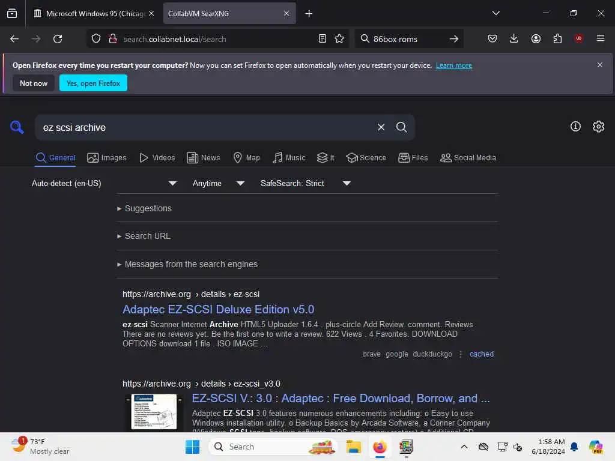Click the EZ-SCSI 3.0 result thumbnail
This screenshot has width=615, height=461.
pos(154,412)
